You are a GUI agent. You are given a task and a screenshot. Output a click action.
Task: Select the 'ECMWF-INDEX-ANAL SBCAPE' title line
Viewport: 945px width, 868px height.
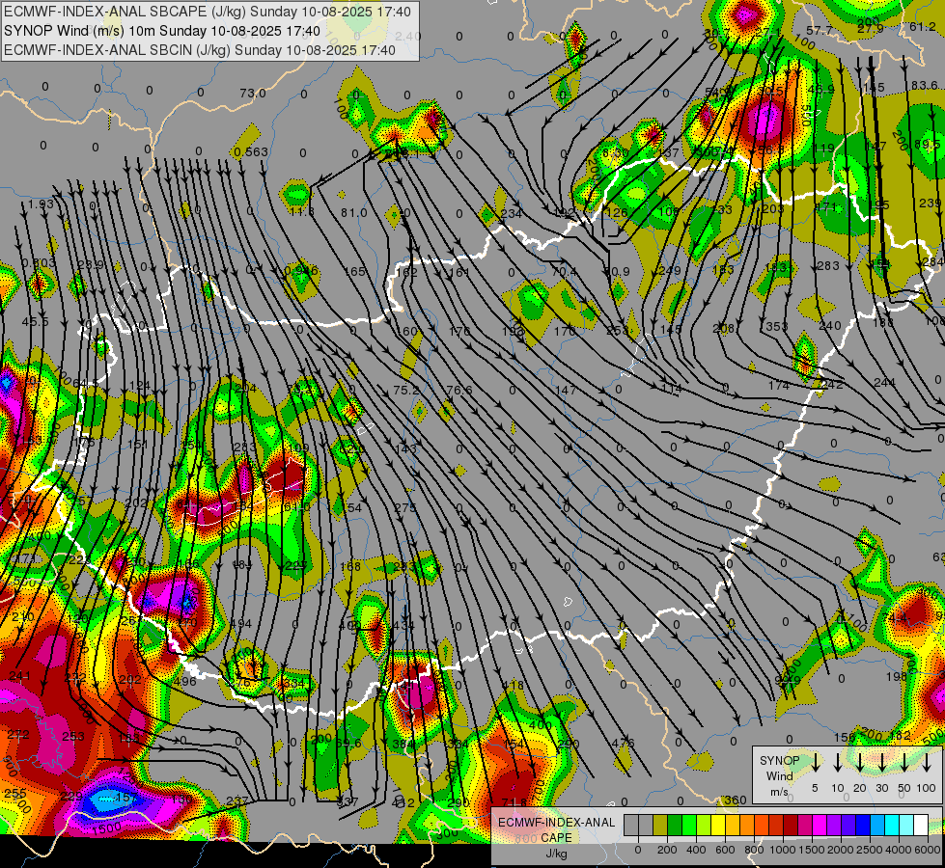(x=208, y=12)
